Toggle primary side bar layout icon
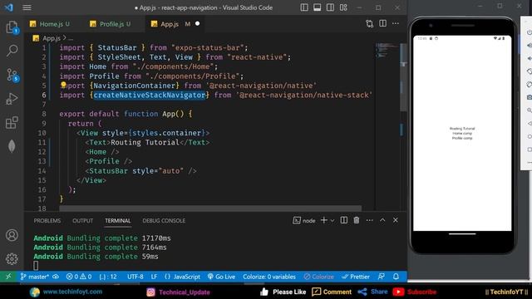Screen dimensions: 532x299 304,7
